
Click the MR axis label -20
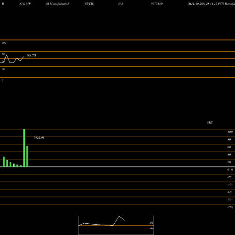[x=229, y=177]
